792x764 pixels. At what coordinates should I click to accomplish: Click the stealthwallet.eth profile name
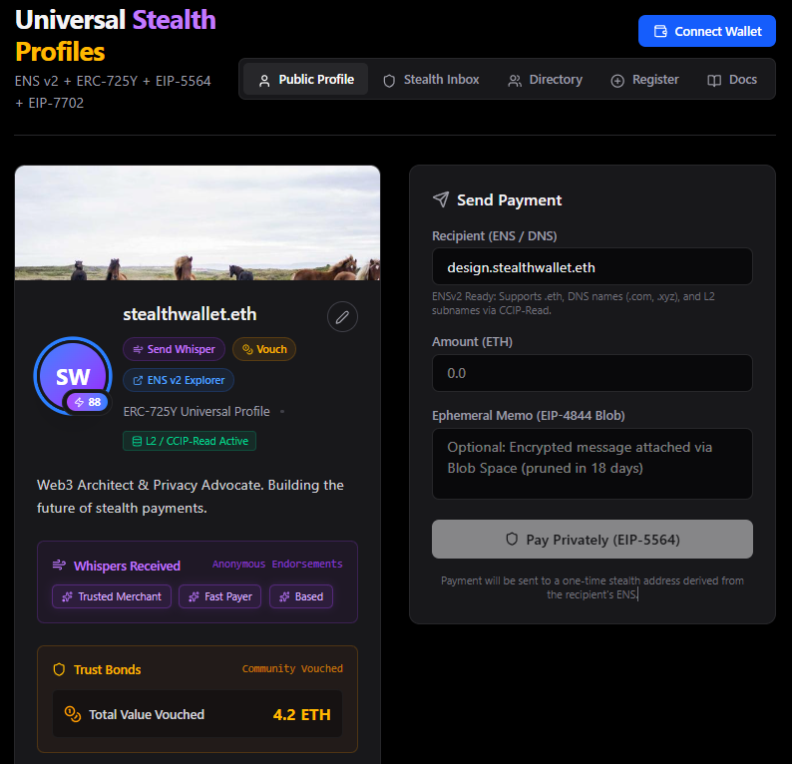click(190, 314)
